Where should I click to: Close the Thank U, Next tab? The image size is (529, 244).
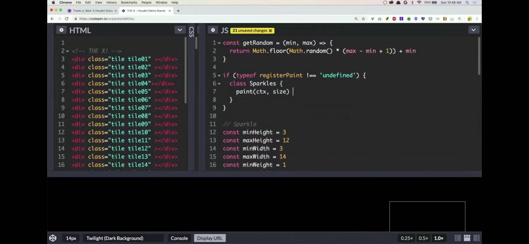(115, 11)
